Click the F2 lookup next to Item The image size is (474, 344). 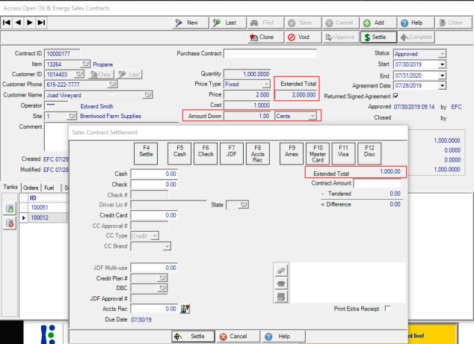[x=85, y=64]
